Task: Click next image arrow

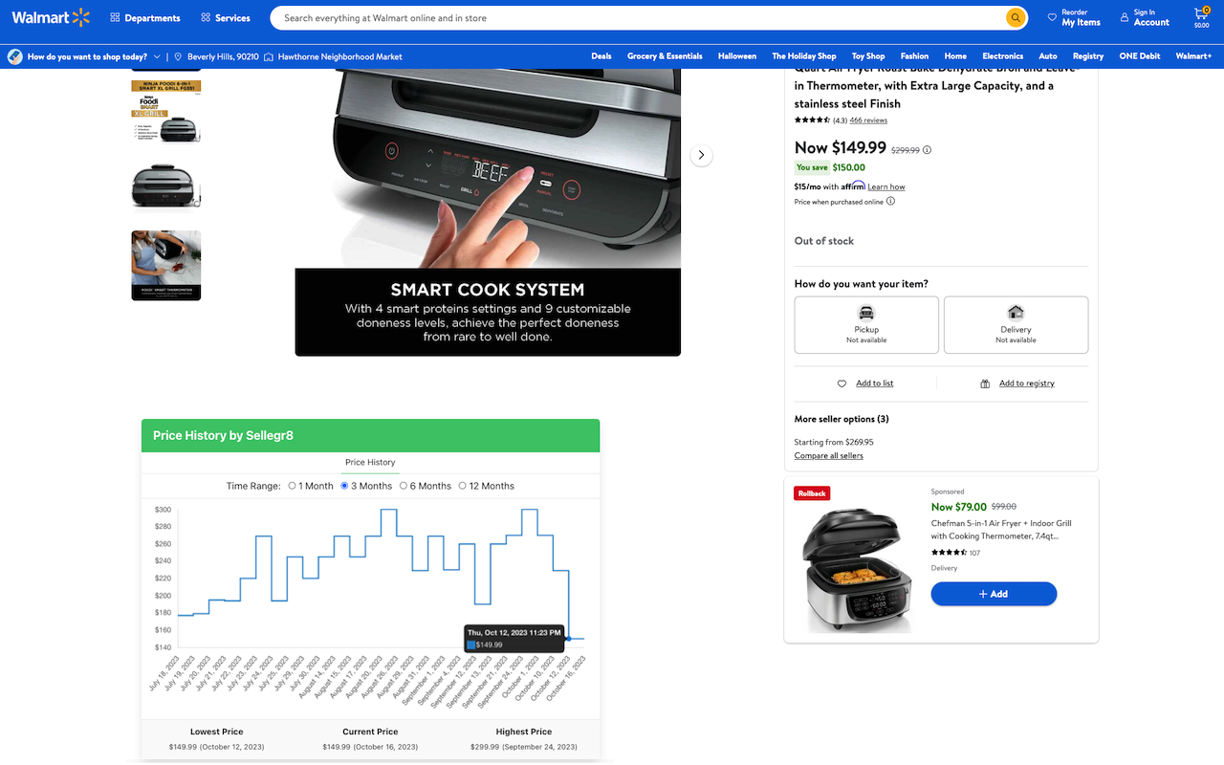Action: pyautogui.click(x=701, y=155)
